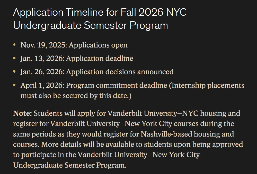
Task: Click the bullet dot beside Jan. 13, 2026
Action: (14, 58)
